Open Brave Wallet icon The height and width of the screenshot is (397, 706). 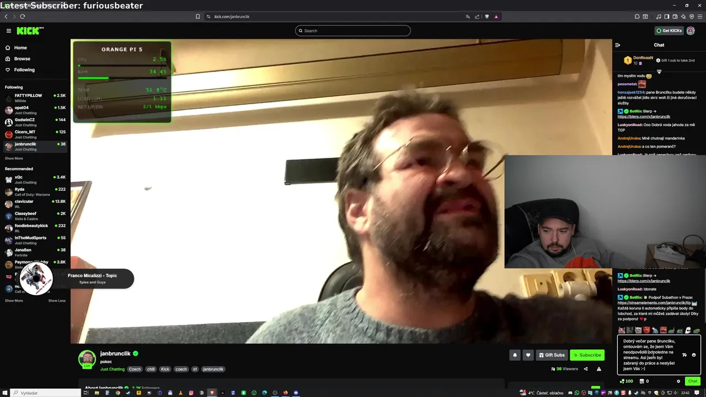(675, 17)
